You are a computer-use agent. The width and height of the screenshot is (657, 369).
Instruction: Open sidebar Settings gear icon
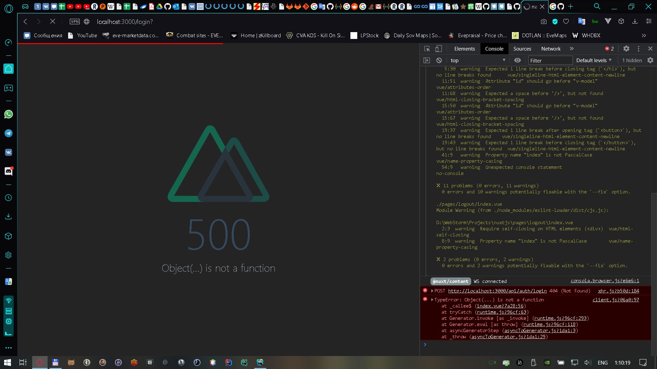click(9, 255)
